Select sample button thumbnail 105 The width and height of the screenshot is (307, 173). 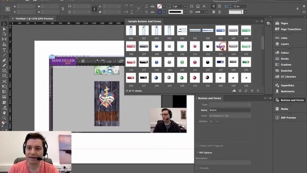pos(246,30)
